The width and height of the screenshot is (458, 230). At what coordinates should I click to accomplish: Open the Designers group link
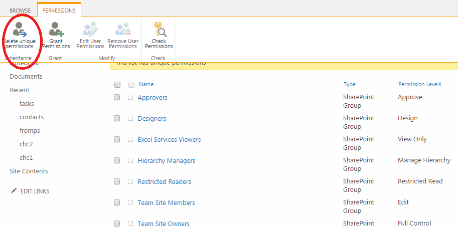coord(152,118)
